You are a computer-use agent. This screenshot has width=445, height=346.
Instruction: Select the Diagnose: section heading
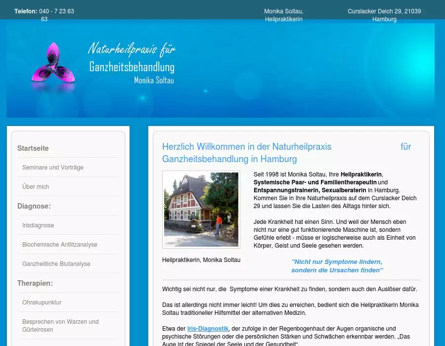pyautogui.click(x=34, y=206)
